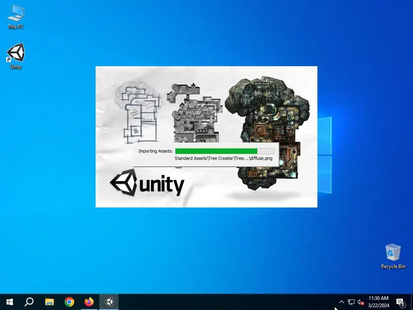Image resolution: width=413 pixels, height=310 pixels.
Task: Click the Unity logo on splash screen
Action: [147, 183]
